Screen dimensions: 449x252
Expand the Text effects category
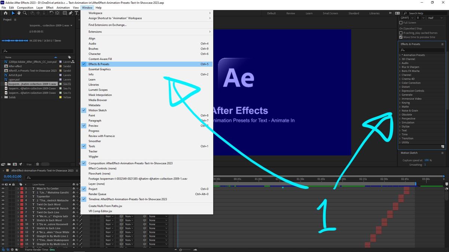(400, 131)
